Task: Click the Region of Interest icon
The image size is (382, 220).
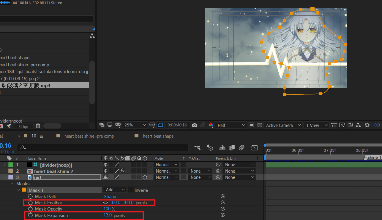Action: point(251,125)
